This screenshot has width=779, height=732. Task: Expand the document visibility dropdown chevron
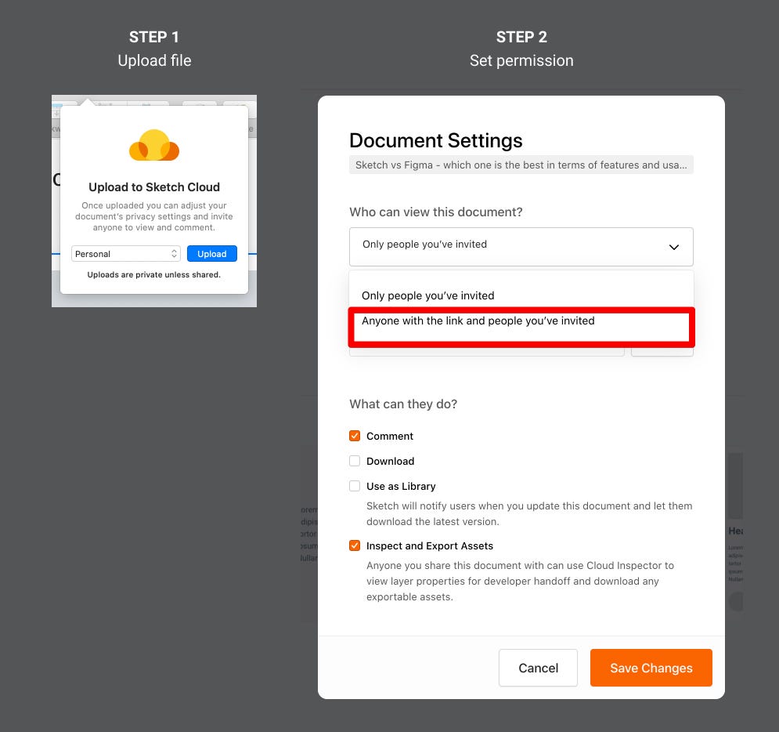673,247
